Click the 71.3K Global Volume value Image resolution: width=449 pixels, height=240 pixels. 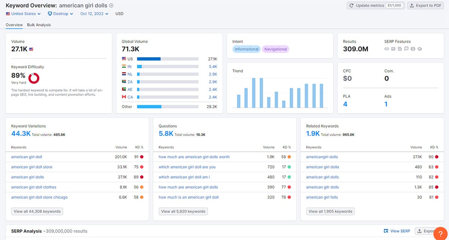click(x=131, y=49)
